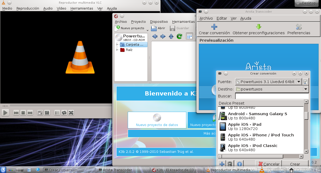The height and width of the screenshot is (173, 321).
Task: Click preset list vertical scrollbar handle
Action: tap(306, 116)
